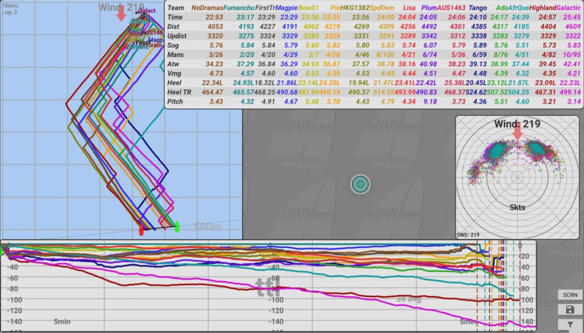
Task: Click the Pie team column header
Action: click(x=335, y=8)
